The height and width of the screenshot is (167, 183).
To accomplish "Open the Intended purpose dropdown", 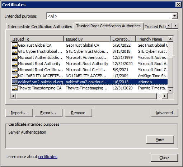I will [x=174, y=16].
